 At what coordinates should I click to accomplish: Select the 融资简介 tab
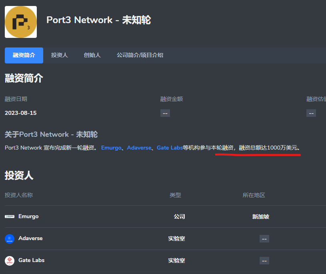(x=24, y=55)
